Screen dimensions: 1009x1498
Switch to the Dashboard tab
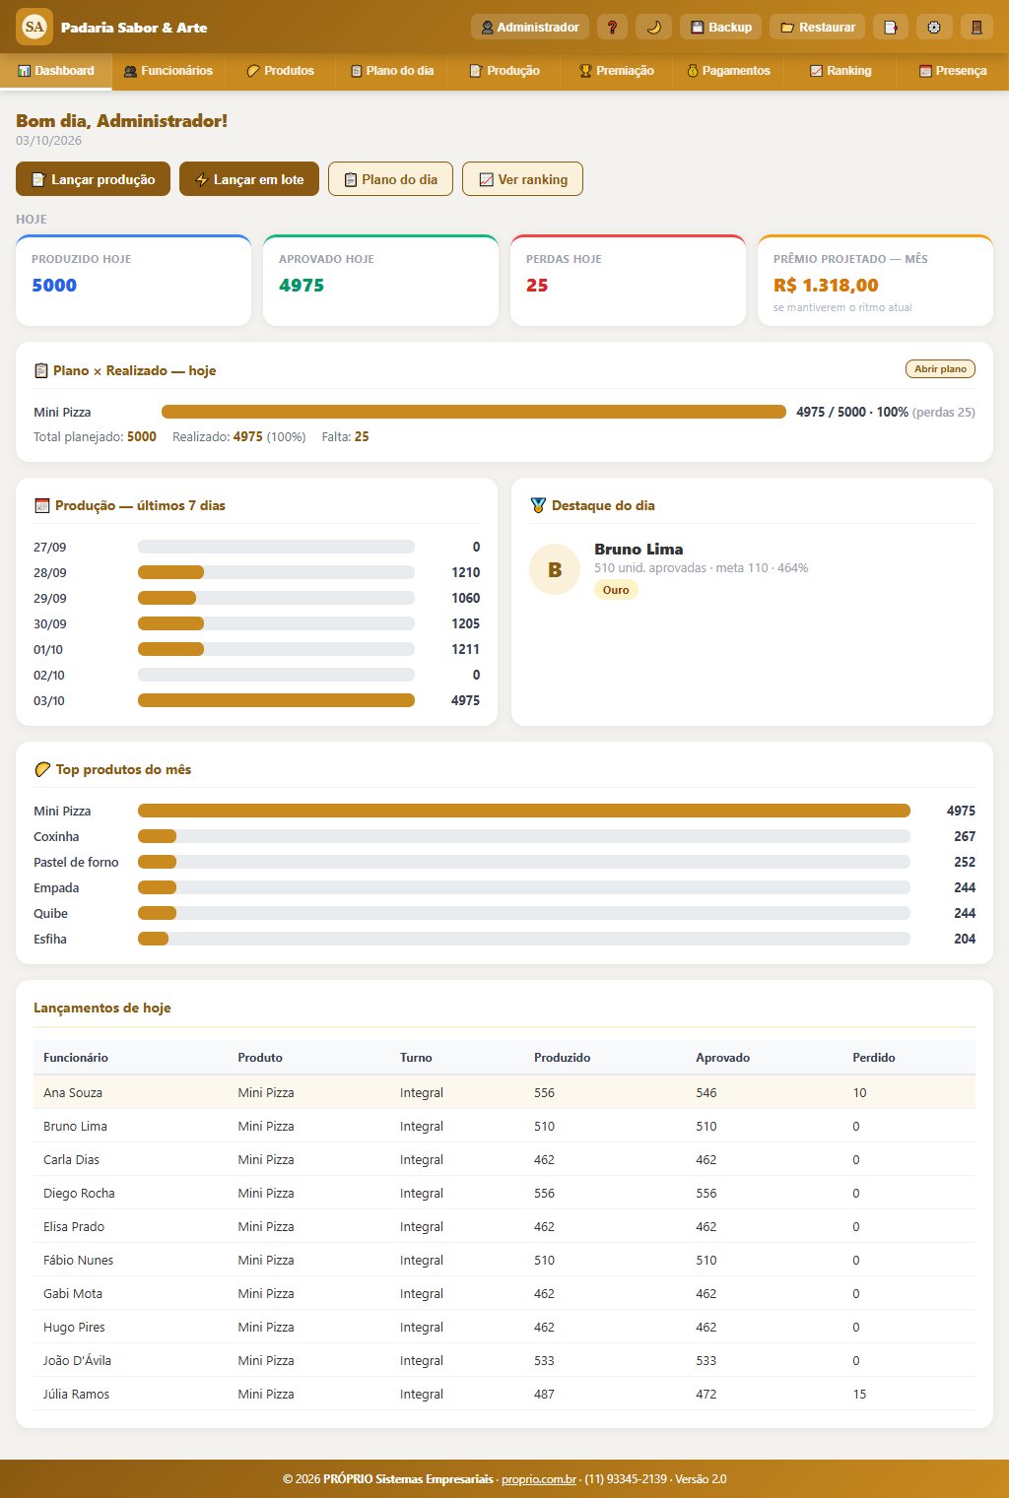click(56, 71)
